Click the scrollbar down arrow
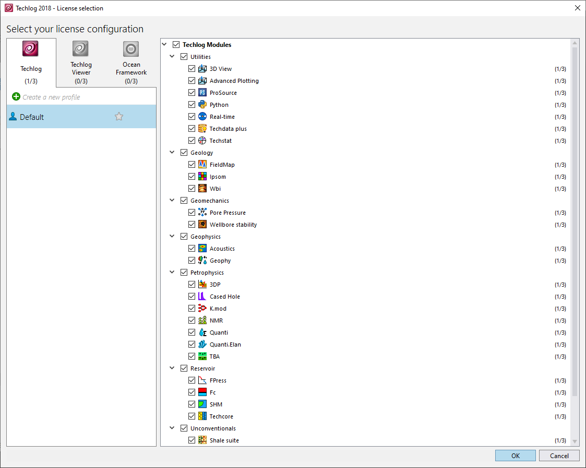 (x=575, y=441)
